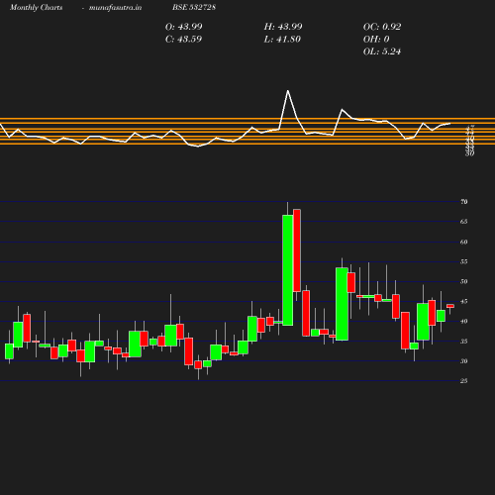Click the high value H: 43.99
This screenshot has width=495, height=495.
click(x=283, y=27)
